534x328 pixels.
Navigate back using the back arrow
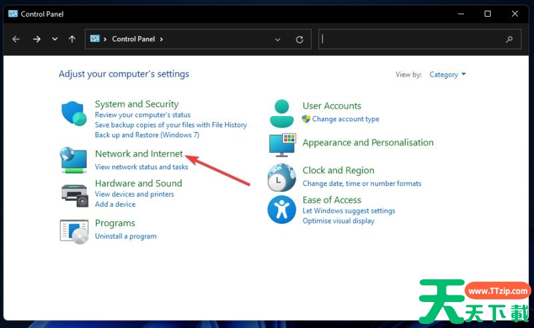[16, 39]
